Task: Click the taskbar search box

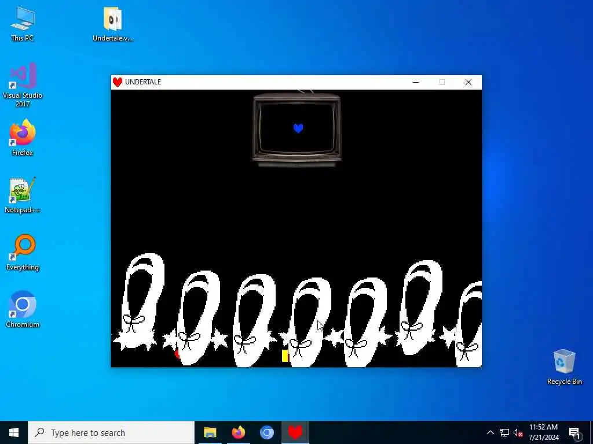Action: pyautogui.click(x=111, y=432)
